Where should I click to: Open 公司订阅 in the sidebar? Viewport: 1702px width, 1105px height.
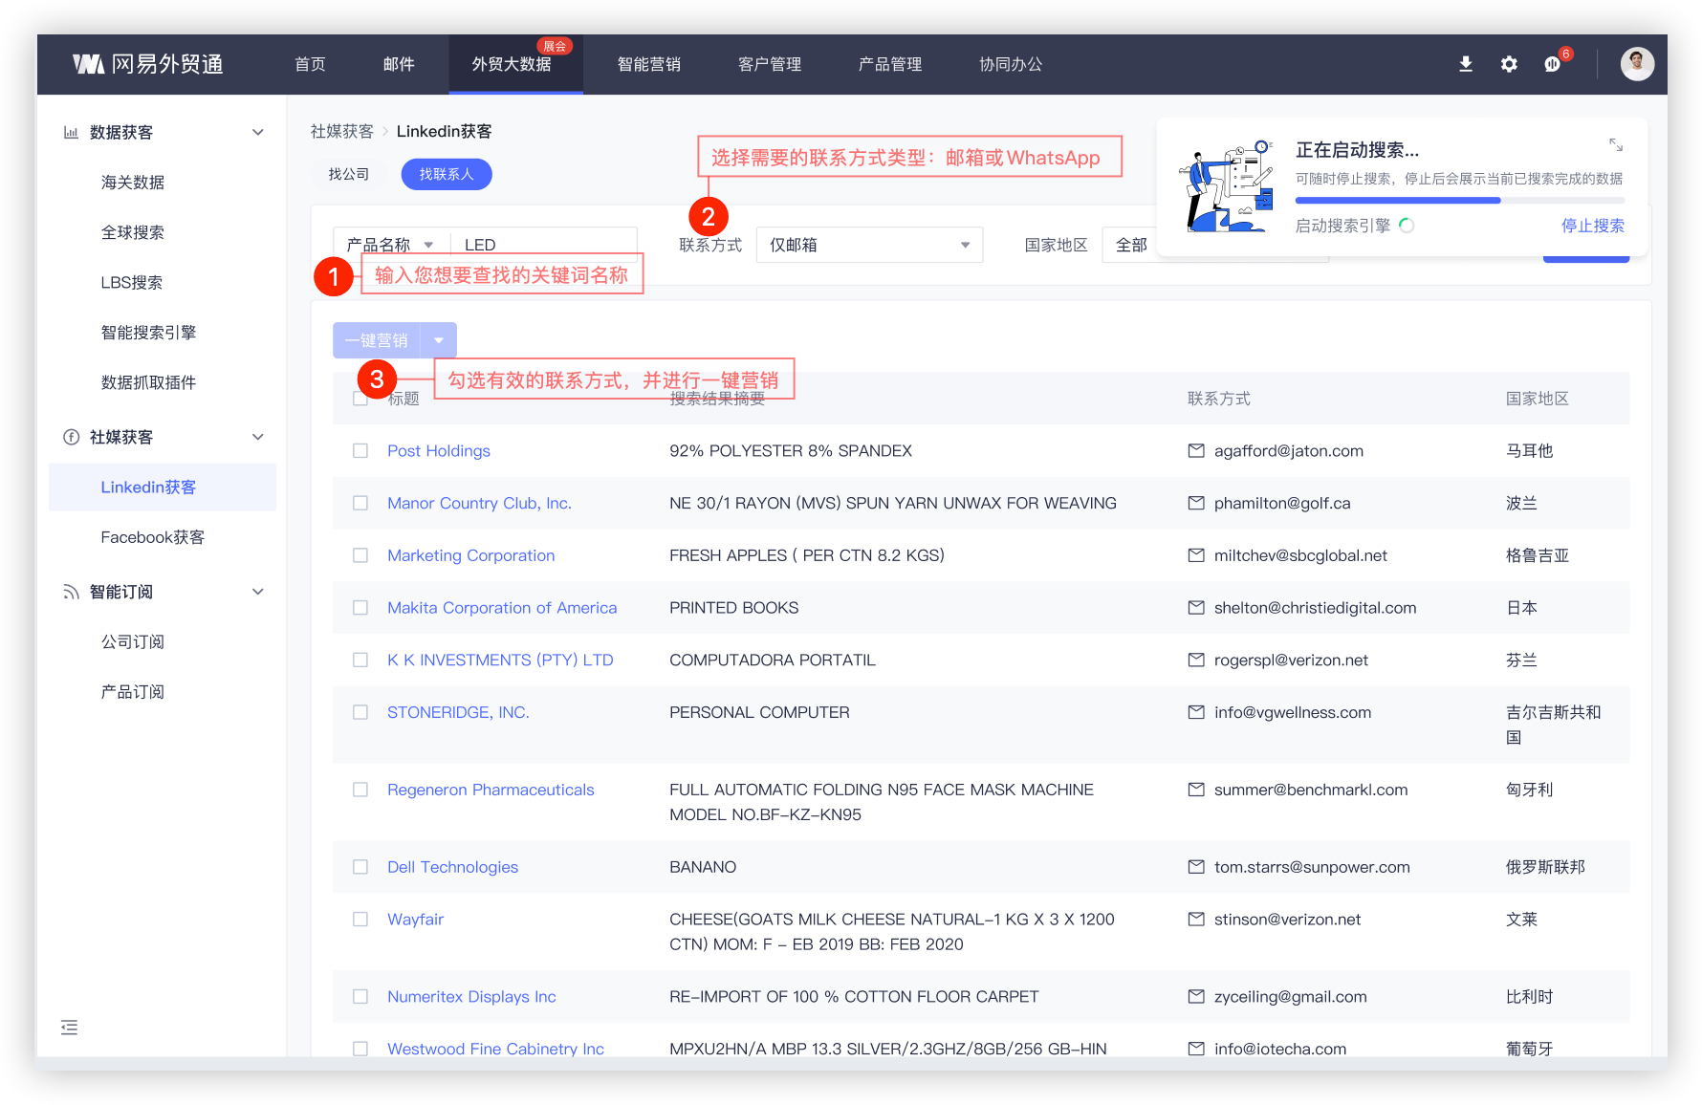pyautogui.click(x=133, y=641)
